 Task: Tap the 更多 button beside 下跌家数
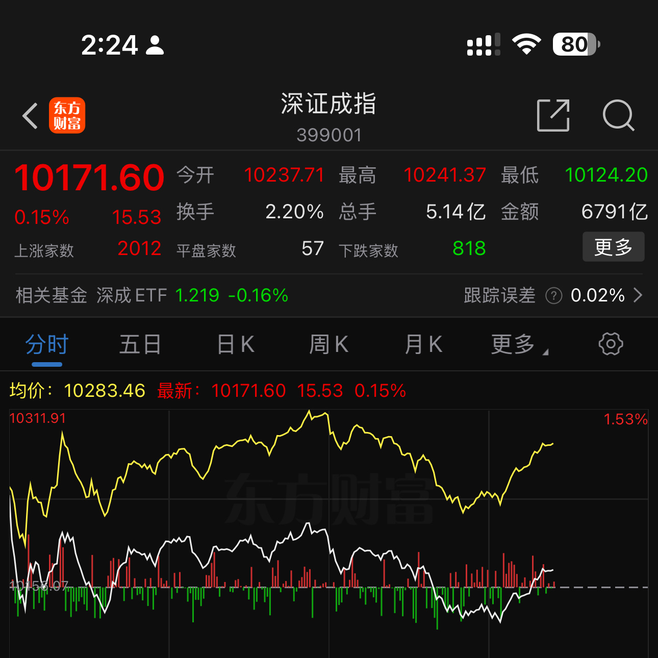click(x=614, y=247)
